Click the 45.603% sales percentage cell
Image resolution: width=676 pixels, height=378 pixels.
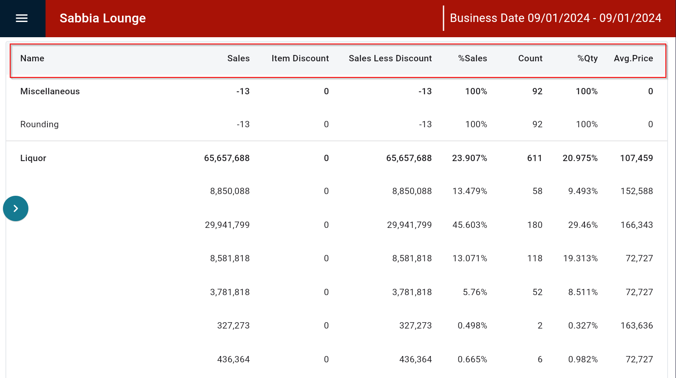pos(469,225)
